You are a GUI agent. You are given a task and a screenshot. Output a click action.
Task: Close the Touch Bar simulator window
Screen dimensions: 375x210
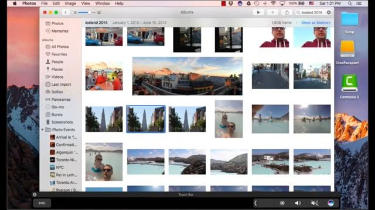tap(35, 194)
